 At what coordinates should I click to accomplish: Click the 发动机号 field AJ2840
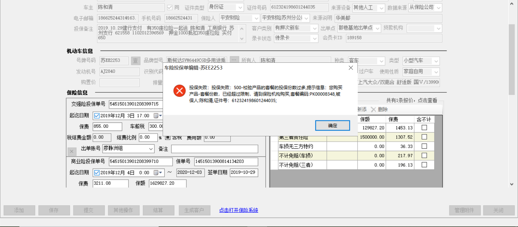[119, 72]
